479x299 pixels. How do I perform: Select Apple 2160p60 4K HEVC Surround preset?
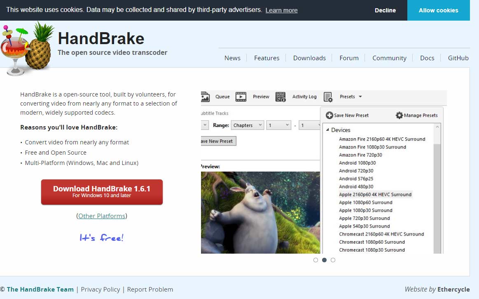coord(375,195)
